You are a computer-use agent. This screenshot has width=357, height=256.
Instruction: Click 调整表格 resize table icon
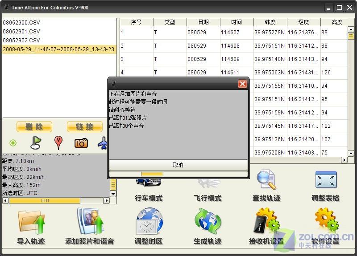pyautogui.click(x=326, y=180)
